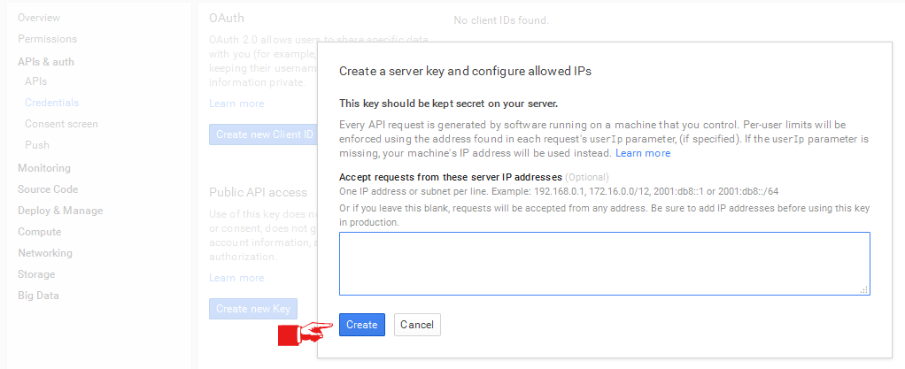This screenshot has width=905, height=369.
Task: Click the blue Create button
Action: click(x=361, y=325)
